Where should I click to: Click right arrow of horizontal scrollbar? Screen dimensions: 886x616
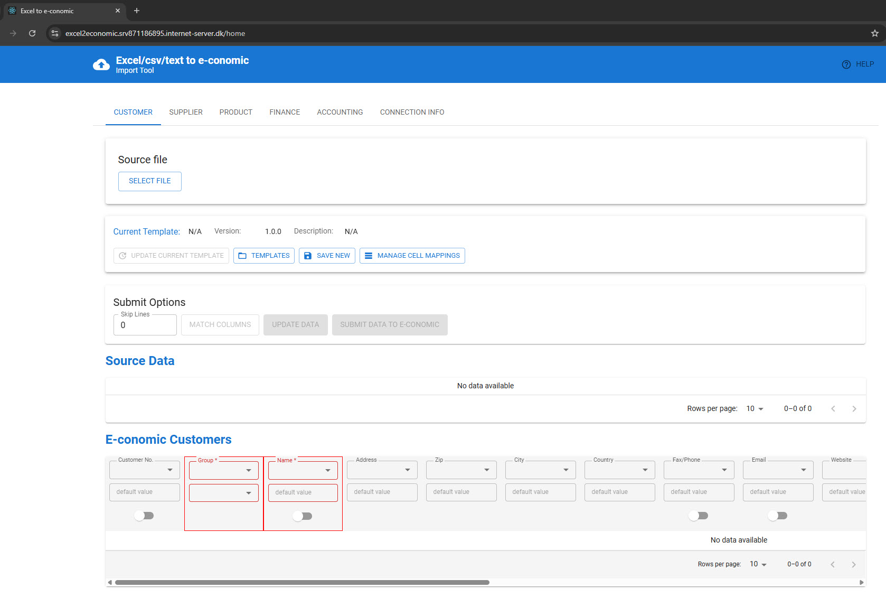(x=862, y=583)
